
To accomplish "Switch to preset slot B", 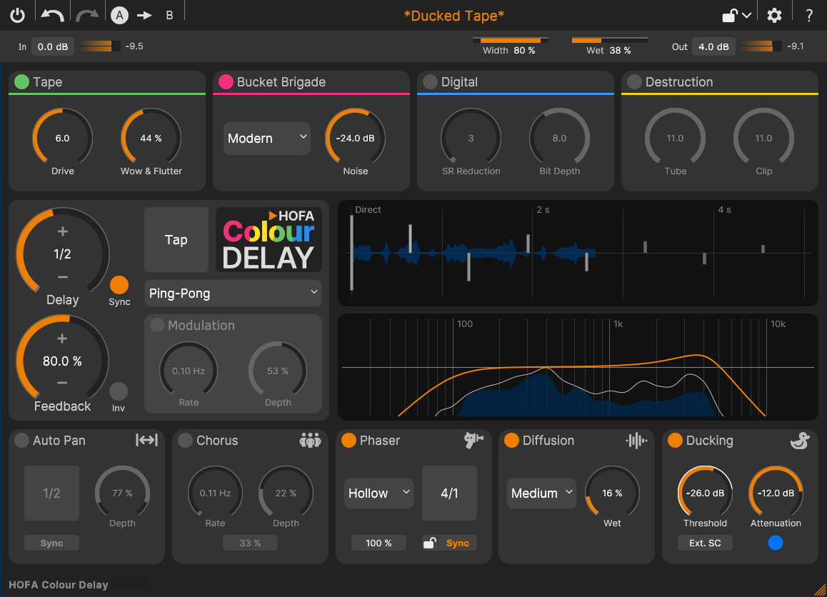I will (x=170, y=14).
